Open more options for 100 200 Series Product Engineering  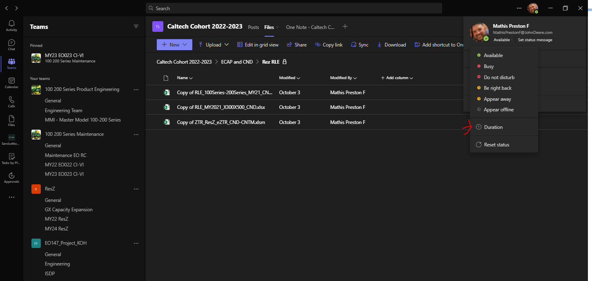136,89
